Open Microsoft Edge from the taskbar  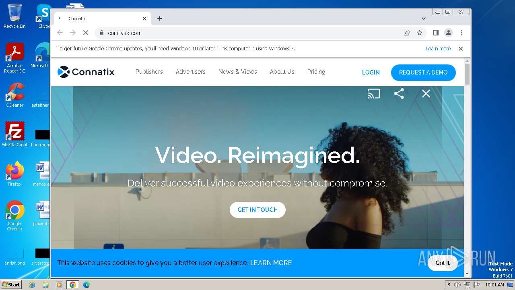point(86,285)
